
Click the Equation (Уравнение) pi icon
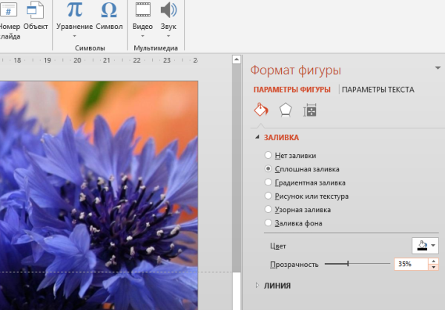point(75,10)
